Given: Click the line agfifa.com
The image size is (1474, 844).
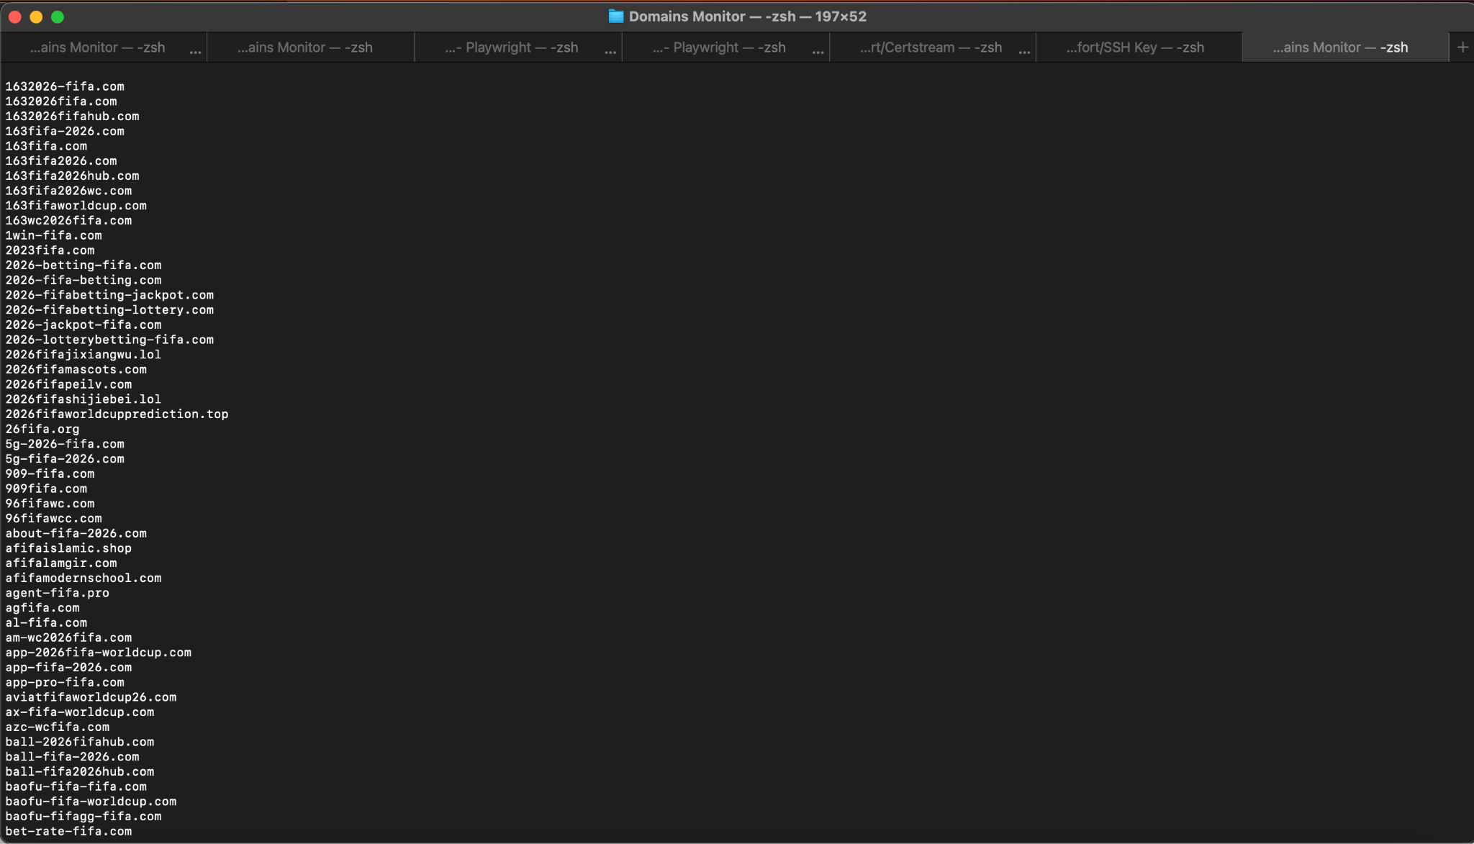Looking at the screenshot, I should tap(42, 608).
